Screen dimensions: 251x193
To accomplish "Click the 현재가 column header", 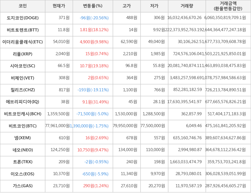I will [x=59, y=6].
